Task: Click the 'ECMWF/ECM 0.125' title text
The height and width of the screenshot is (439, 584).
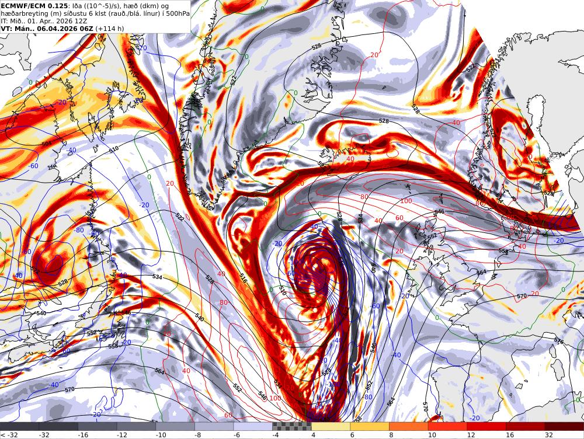Action: click(x=34, y=6)
